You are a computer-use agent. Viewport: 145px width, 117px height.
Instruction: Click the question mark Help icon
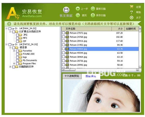132,12
